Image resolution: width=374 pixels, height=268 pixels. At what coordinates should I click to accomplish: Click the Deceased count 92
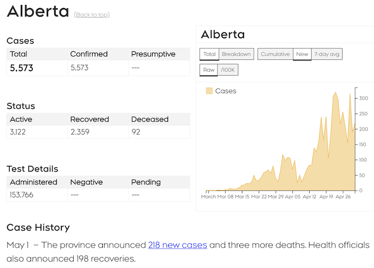coord(136,132)
